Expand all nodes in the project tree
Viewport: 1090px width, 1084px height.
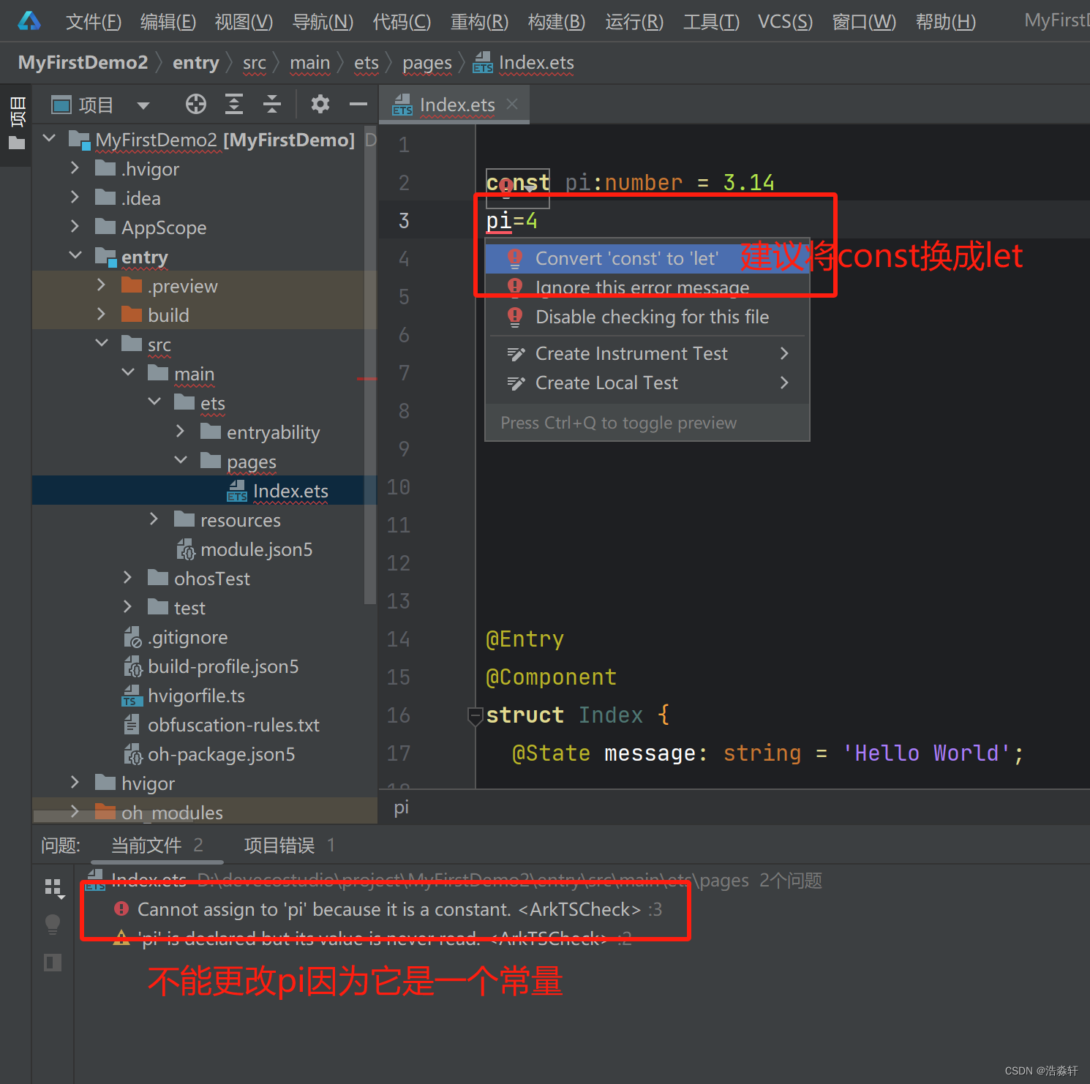[234, 105]
